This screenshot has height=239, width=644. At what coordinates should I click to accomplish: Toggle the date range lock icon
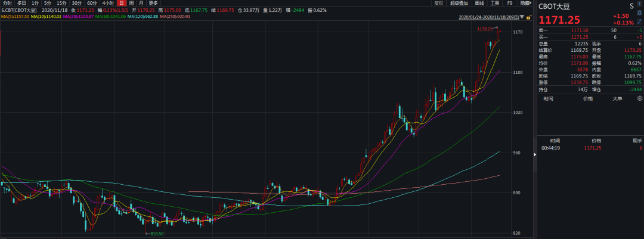[x=530, y=18]
